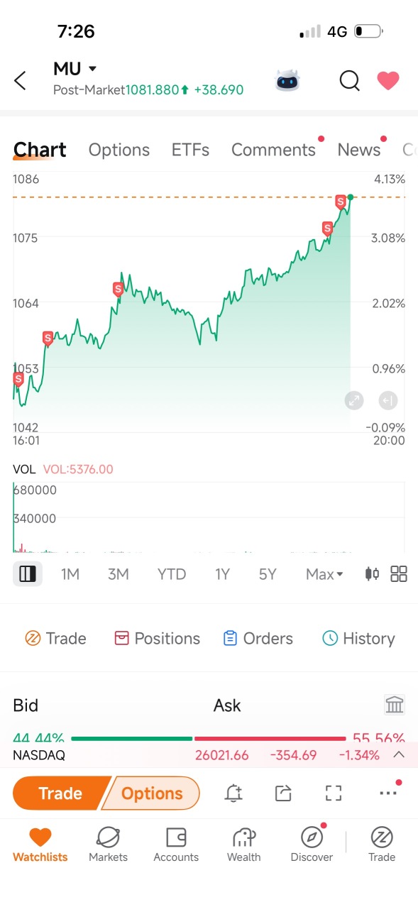Expand chart with fullscreen arrows icon
This screenshot has height=907, width=418.
click(x=354, y=400)
